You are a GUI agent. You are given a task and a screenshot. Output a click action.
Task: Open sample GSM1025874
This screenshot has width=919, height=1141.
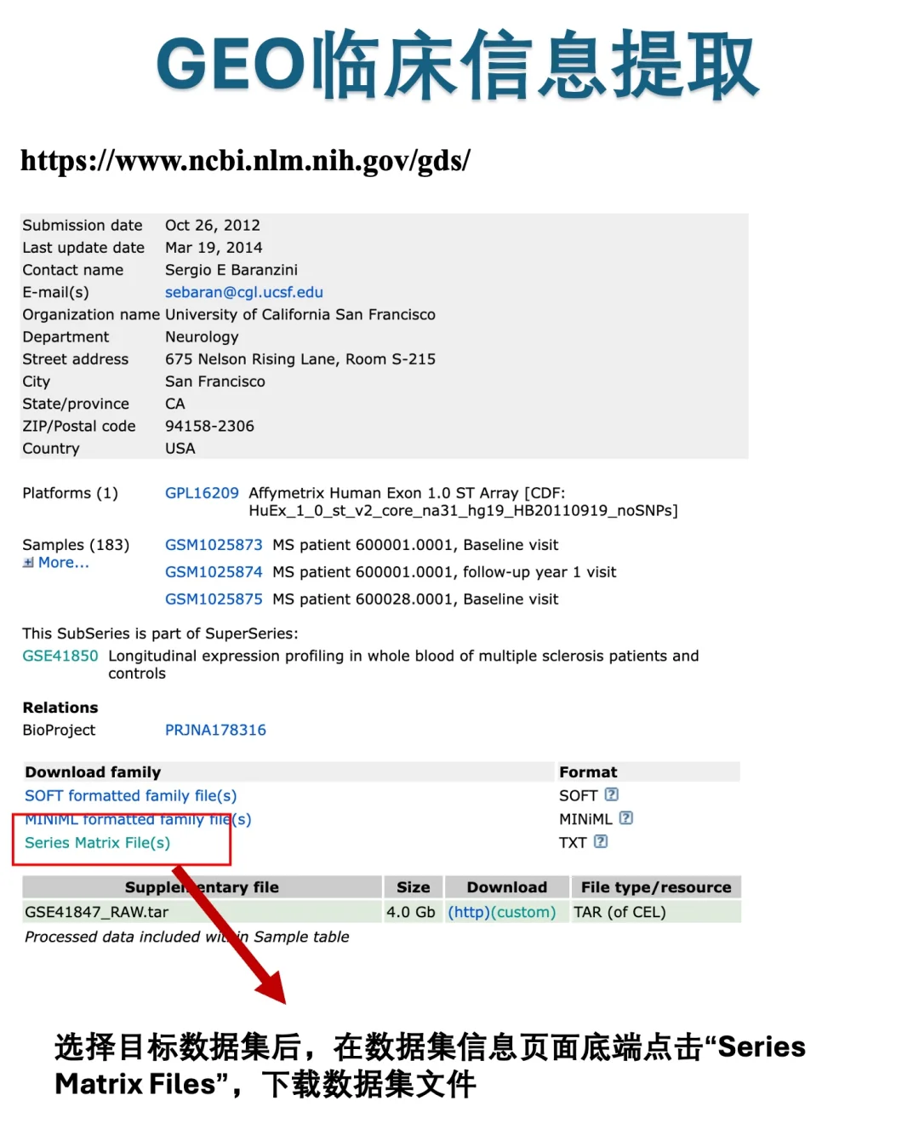(214, 572)
